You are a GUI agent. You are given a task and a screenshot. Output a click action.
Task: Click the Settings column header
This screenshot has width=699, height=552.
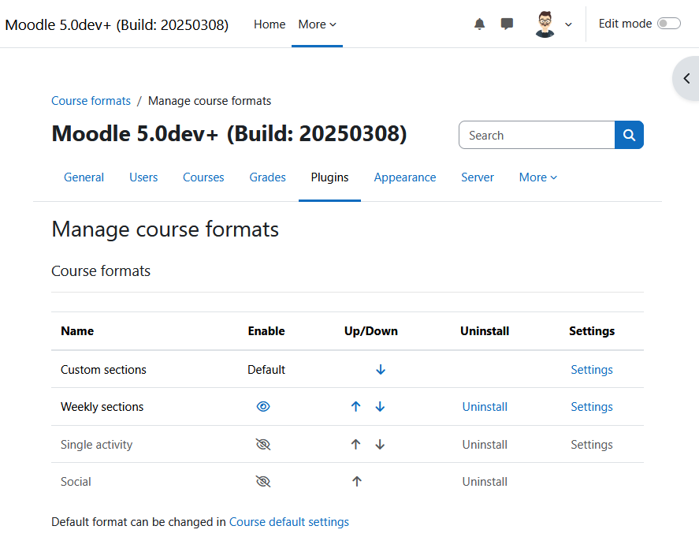(x=592, y=331)
